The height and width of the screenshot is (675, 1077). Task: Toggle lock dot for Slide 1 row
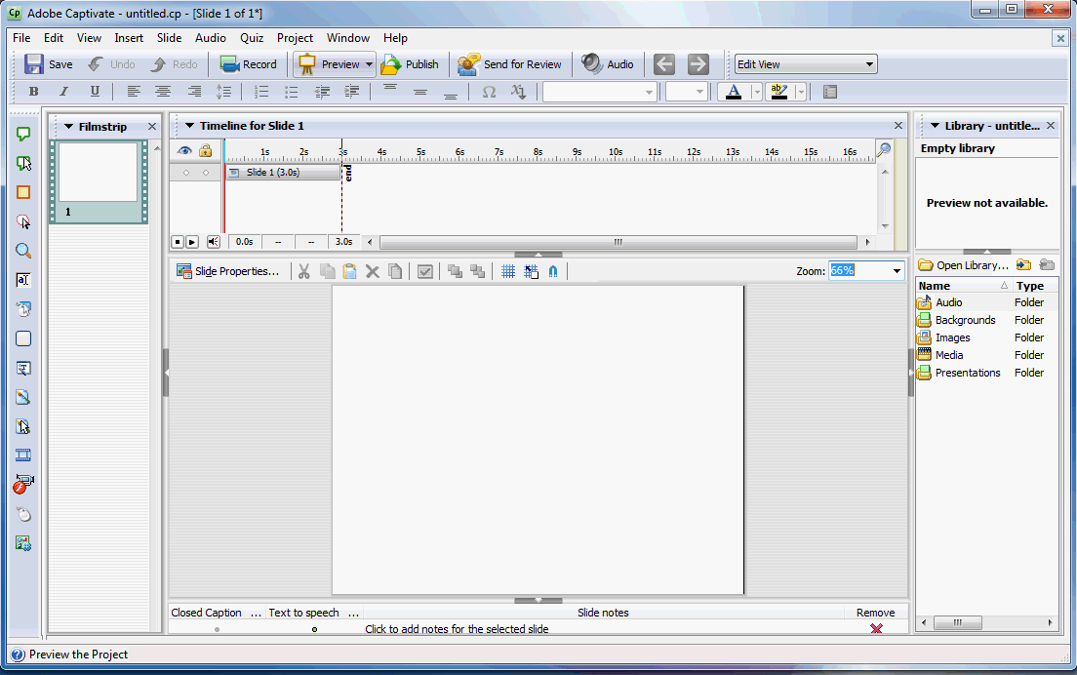tap(206, 173)
